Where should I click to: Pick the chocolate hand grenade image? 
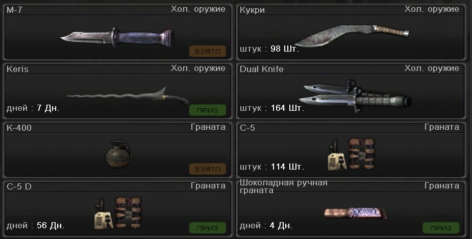[x=355, y=213]
